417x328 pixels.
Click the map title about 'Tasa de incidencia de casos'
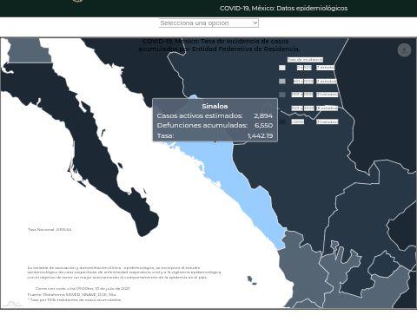pos(219,45)
